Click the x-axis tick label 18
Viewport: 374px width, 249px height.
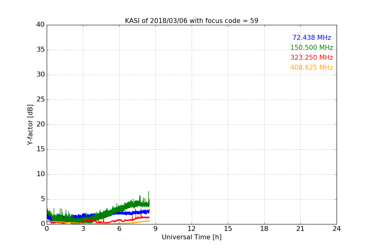coord(264,229)
